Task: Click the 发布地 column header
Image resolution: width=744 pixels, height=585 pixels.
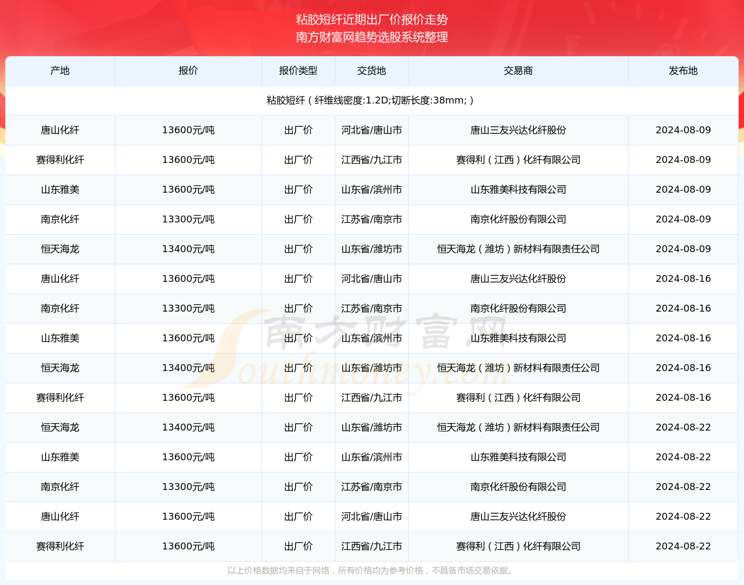Action: coord(683,71)
